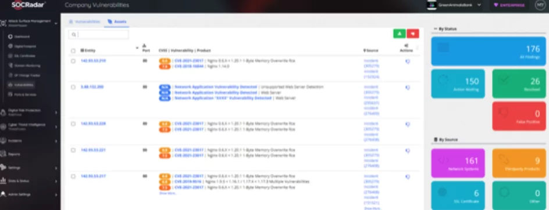Click the Stats & Status chart icon
The height and width of the screenshot is (210, 549).
coord(3,181)
